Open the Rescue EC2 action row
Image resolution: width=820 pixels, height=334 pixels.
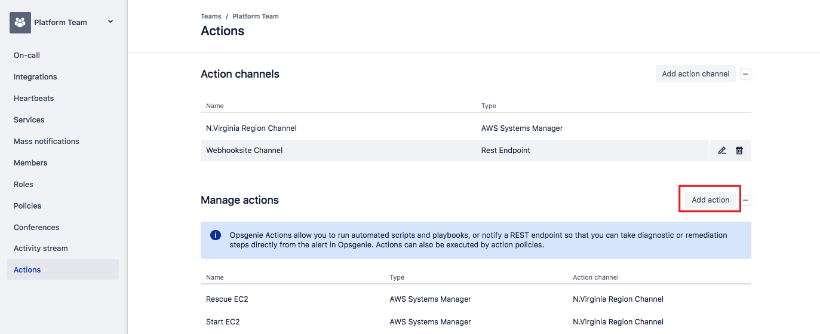coord(227,299)
